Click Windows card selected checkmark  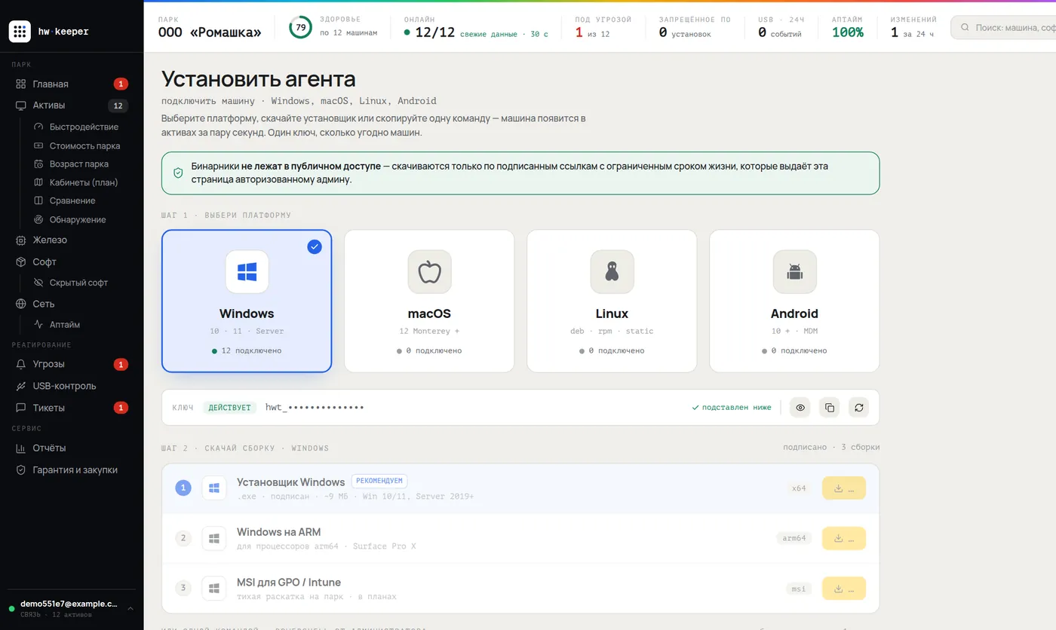click(x=315, y=246)
